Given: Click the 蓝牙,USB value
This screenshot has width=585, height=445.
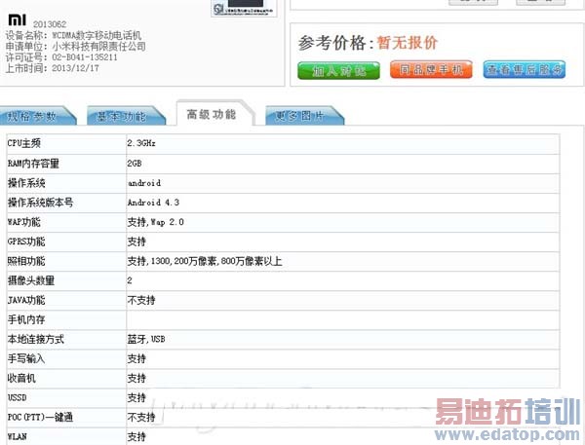Looking at the screenshot, I should pos(146,339).
